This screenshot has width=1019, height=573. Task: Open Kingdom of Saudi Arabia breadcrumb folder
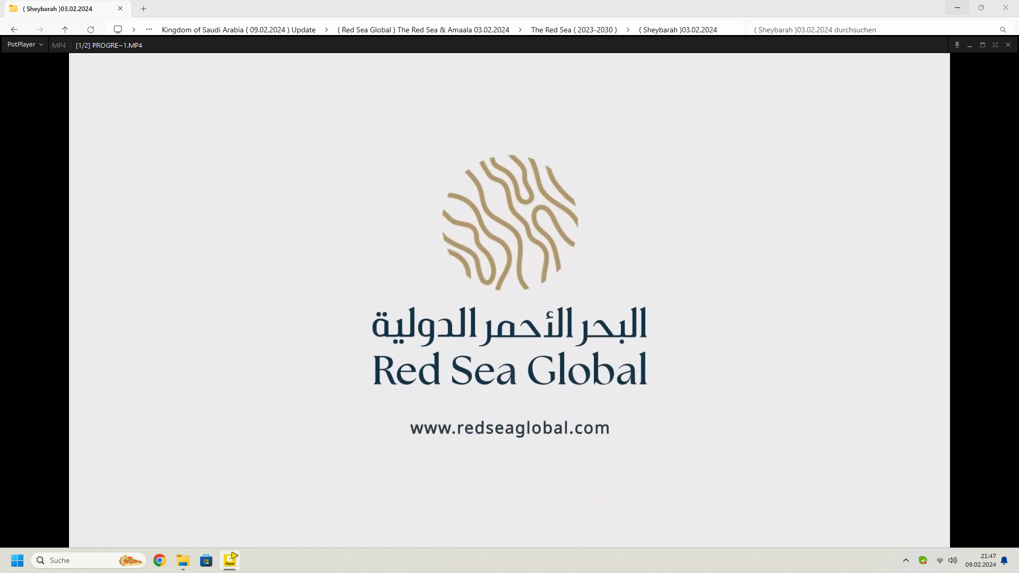(239, 30)
